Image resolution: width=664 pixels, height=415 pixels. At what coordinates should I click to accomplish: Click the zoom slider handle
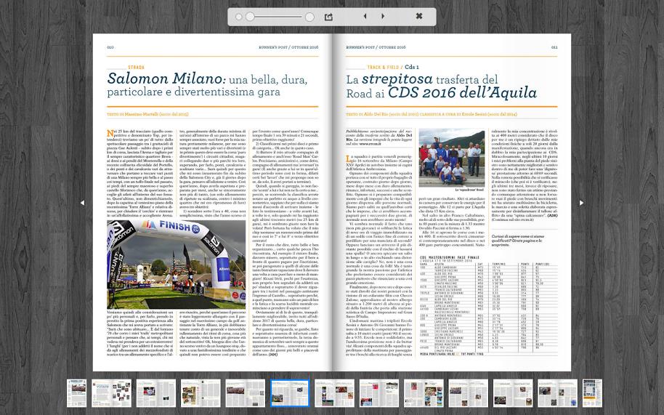250,17
